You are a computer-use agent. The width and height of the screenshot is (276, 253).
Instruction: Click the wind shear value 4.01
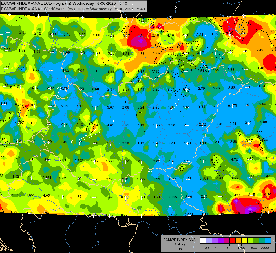pos(110,125)
